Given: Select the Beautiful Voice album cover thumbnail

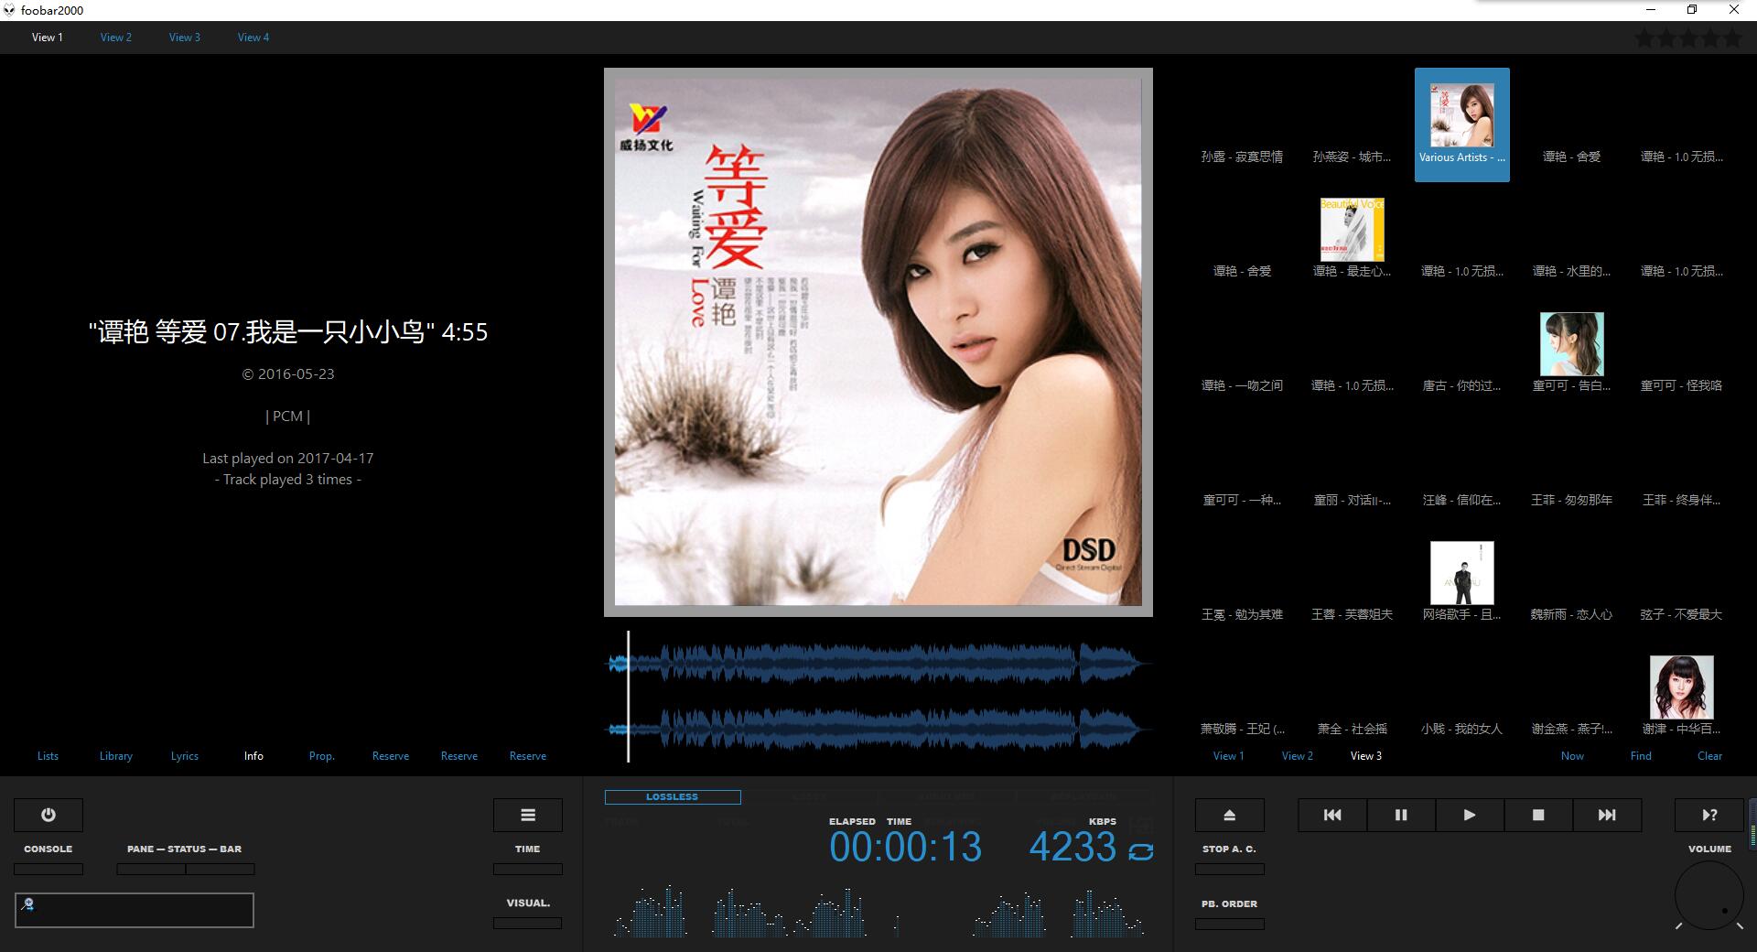Looking at the screenshot, I should pyautogui.click(x=1353, y=230).
